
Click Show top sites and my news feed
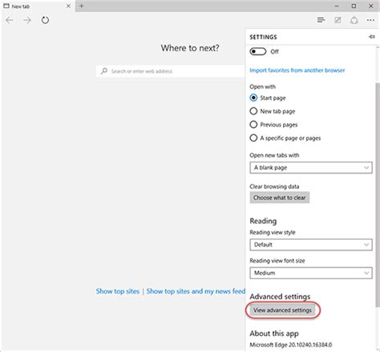[196, 291]
